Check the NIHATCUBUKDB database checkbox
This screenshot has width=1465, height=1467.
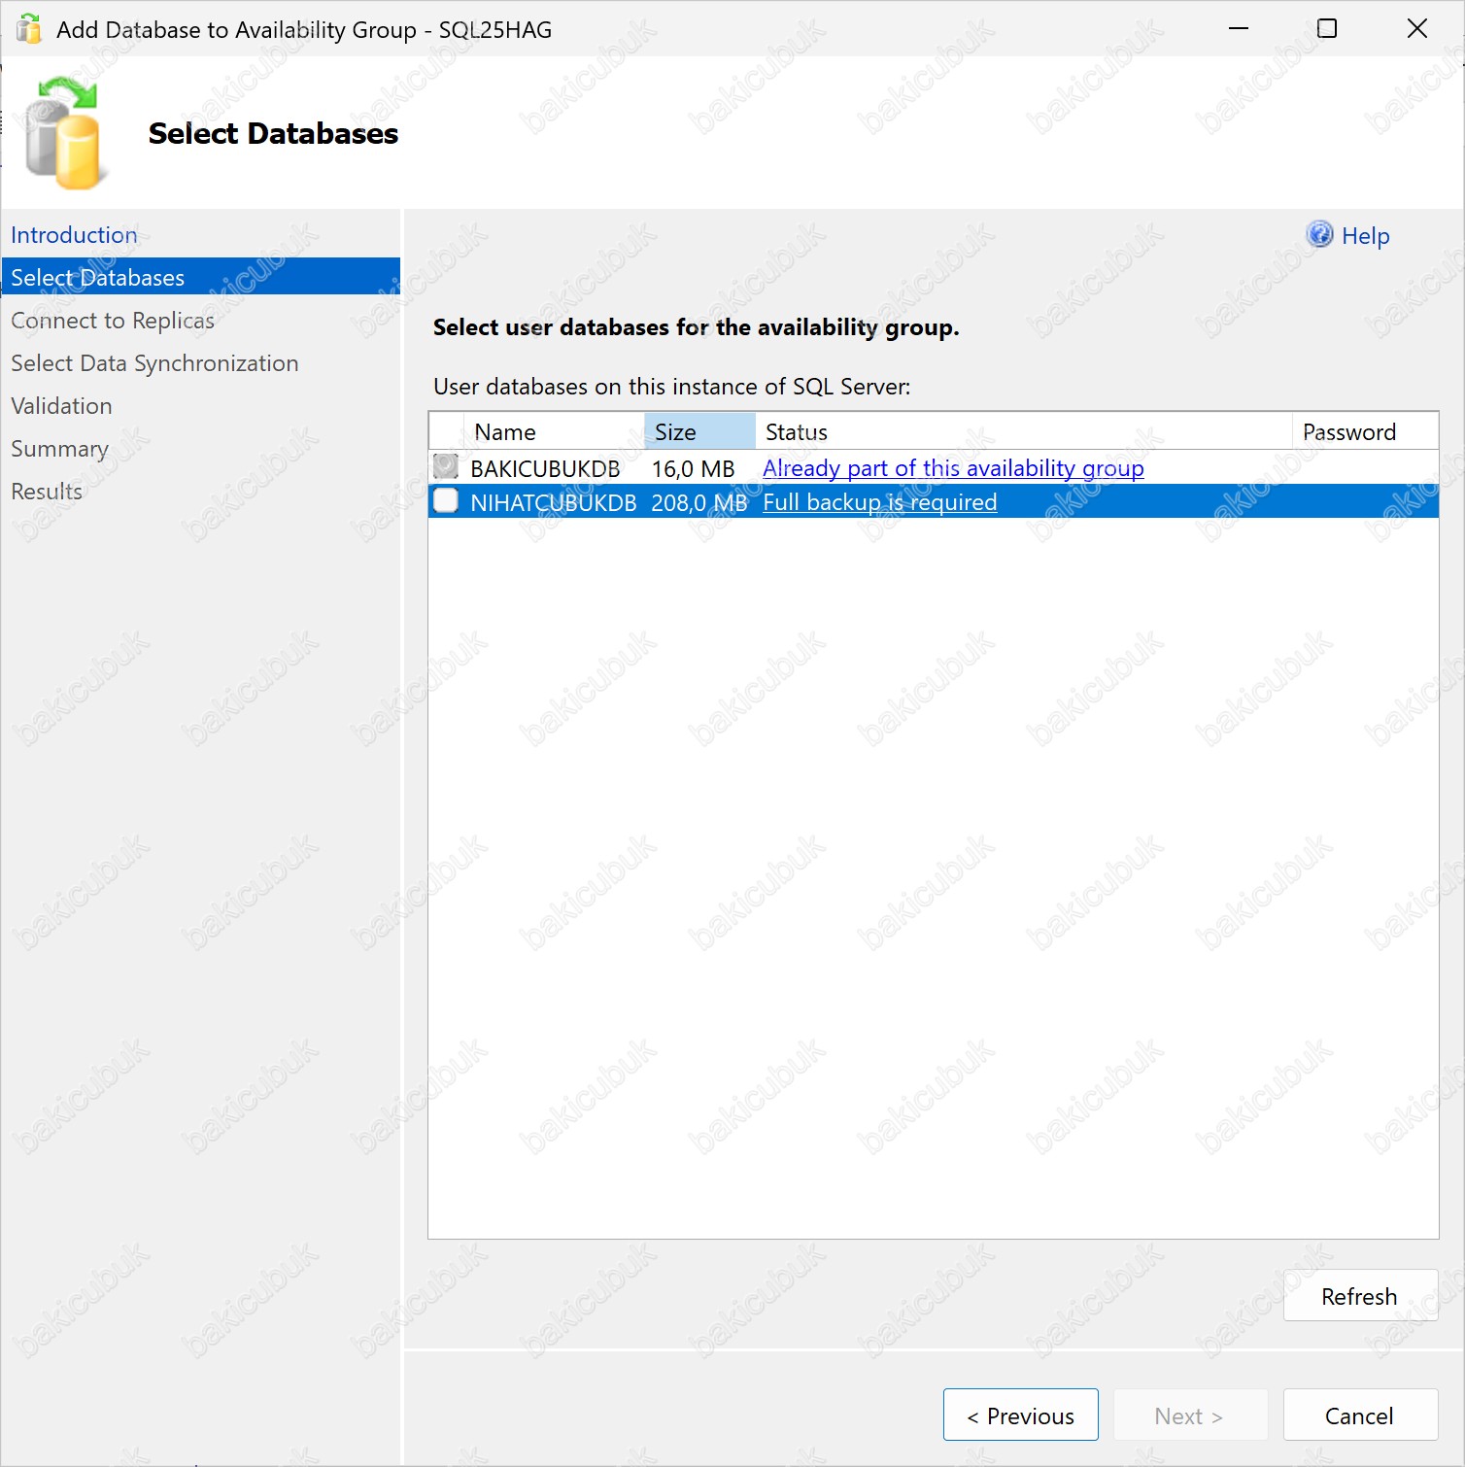tap(446, 501)
